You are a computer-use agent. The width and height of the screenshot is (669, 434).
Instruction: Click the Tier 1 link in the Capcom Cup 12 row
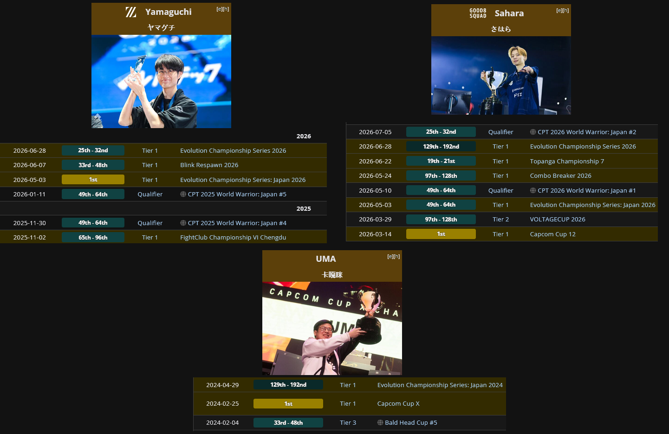click(500, 234)
